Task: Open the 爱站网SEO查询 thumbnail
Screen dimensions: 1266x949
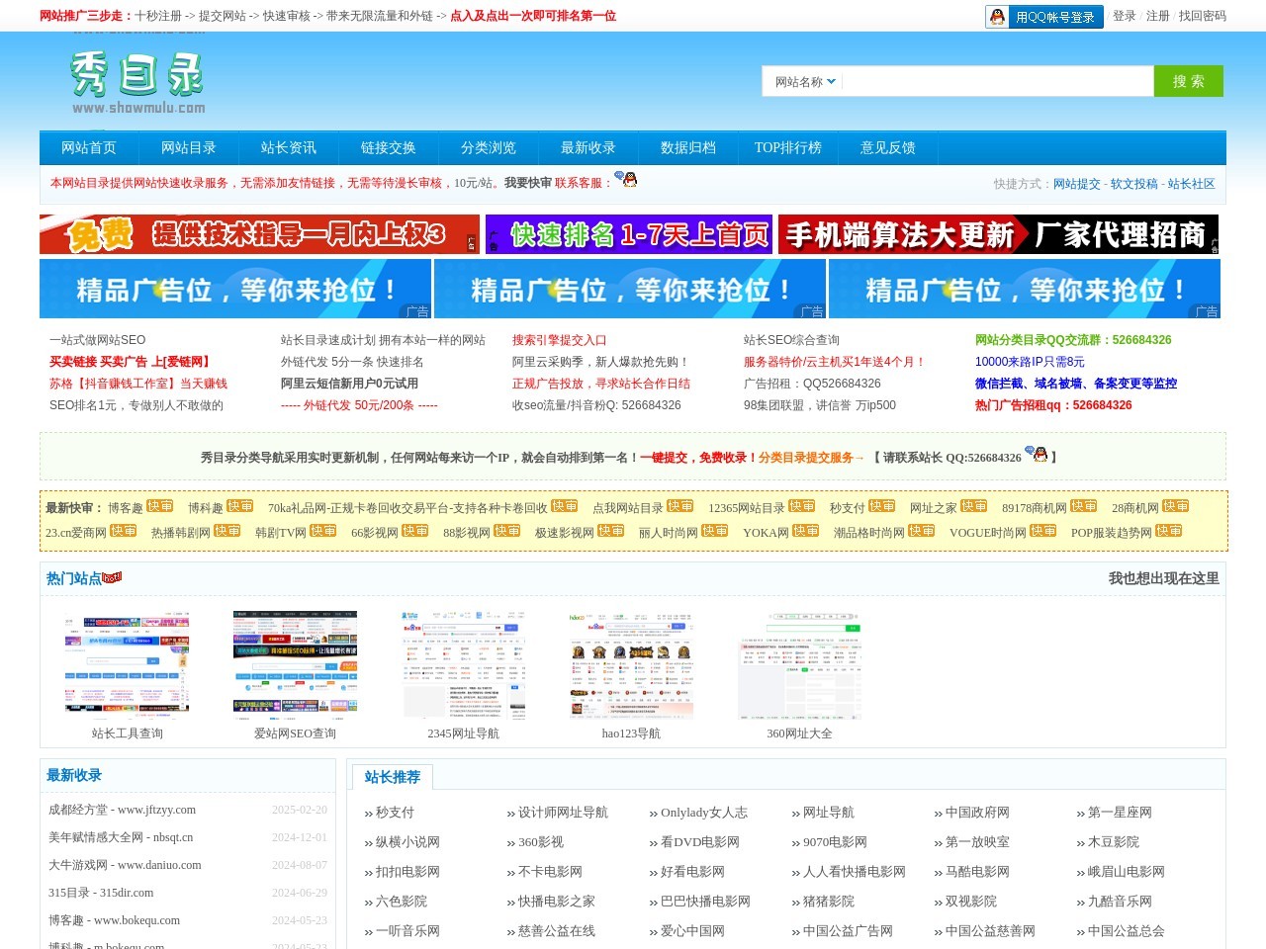Action: pyautogui.click(x=295, y=664)
